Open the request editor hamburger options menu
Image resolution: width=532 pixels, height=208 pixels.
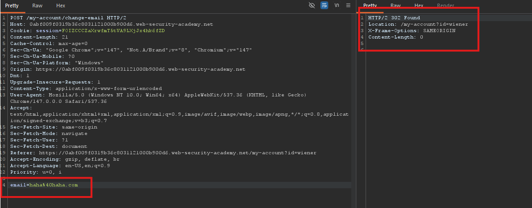348,6
